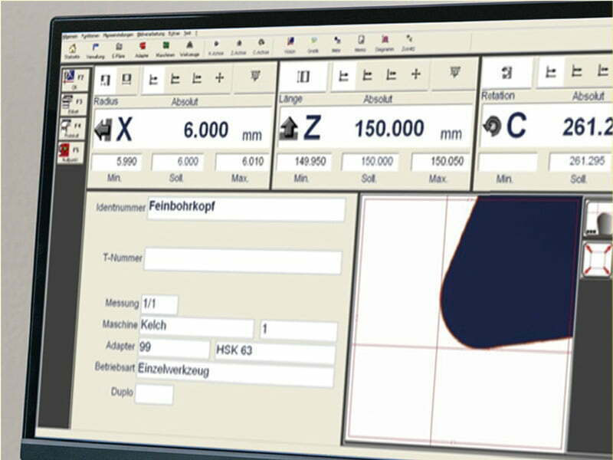The width and height of the screenshot is (613, 460).
Task: Click the Identnummer field containing Feinbohrkopf
Action: pos(245,209)
